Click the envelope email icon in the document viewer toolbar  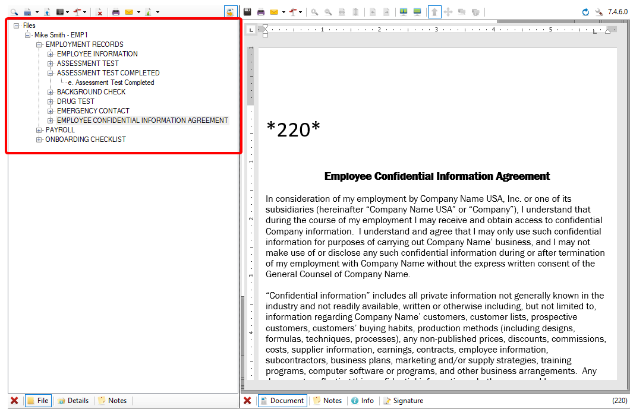point(274,12)
